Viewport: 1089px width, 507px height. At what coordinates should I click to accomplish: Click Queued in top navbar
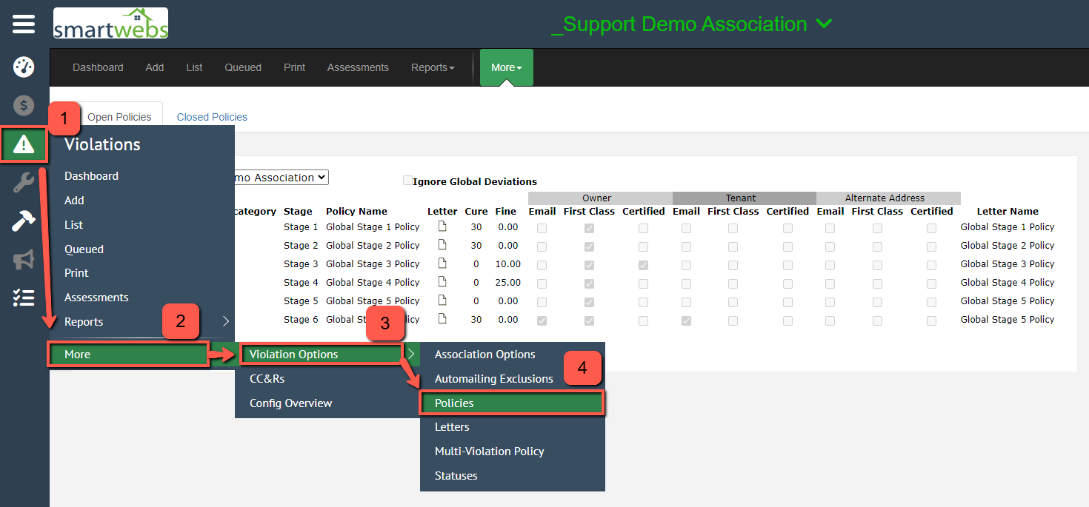coord(243,67)
